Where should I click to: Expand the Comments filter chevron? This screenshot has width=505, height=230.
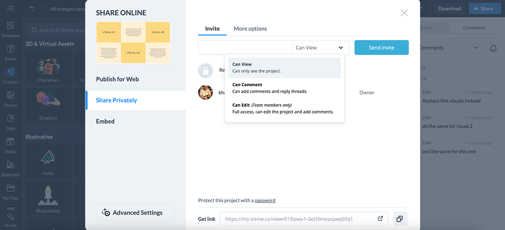476,48
